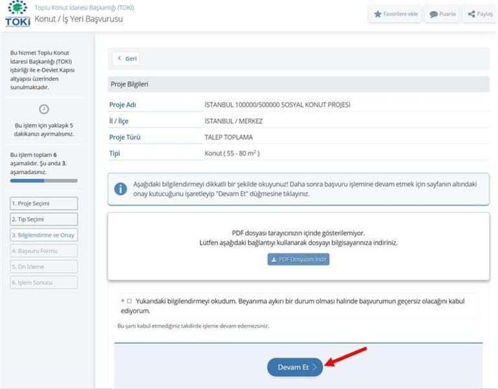Click the TALEP TOPLAMA value
498x389 pixels.
coord(229,137)
